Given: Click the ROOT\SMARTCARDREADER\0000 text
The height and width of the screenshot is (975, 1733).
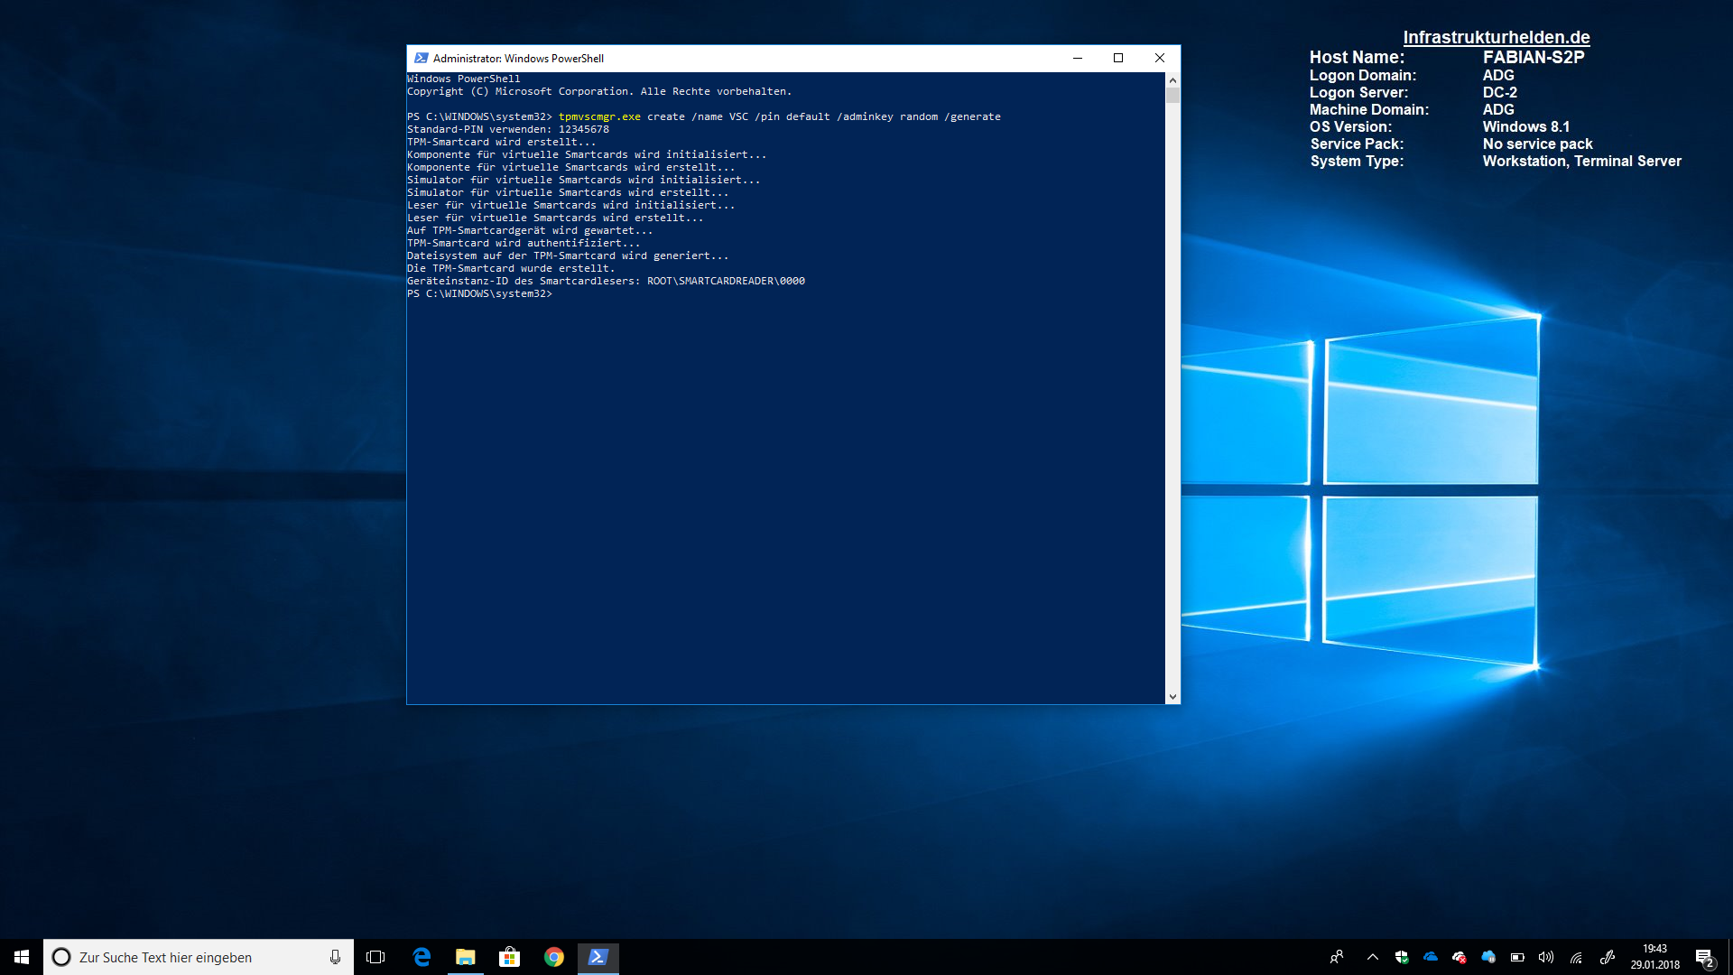Looking at the screenshot, I should 726,281.
